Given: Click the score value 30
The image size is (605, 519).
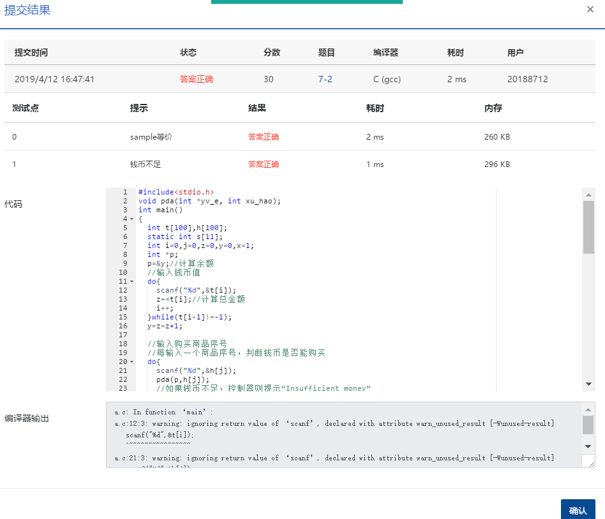Looking at the screenshot, I should click(269, 79).
